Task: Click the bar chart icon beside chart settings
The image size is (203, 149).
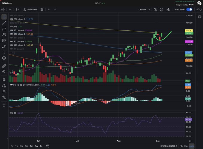Action: coord(168,10)
